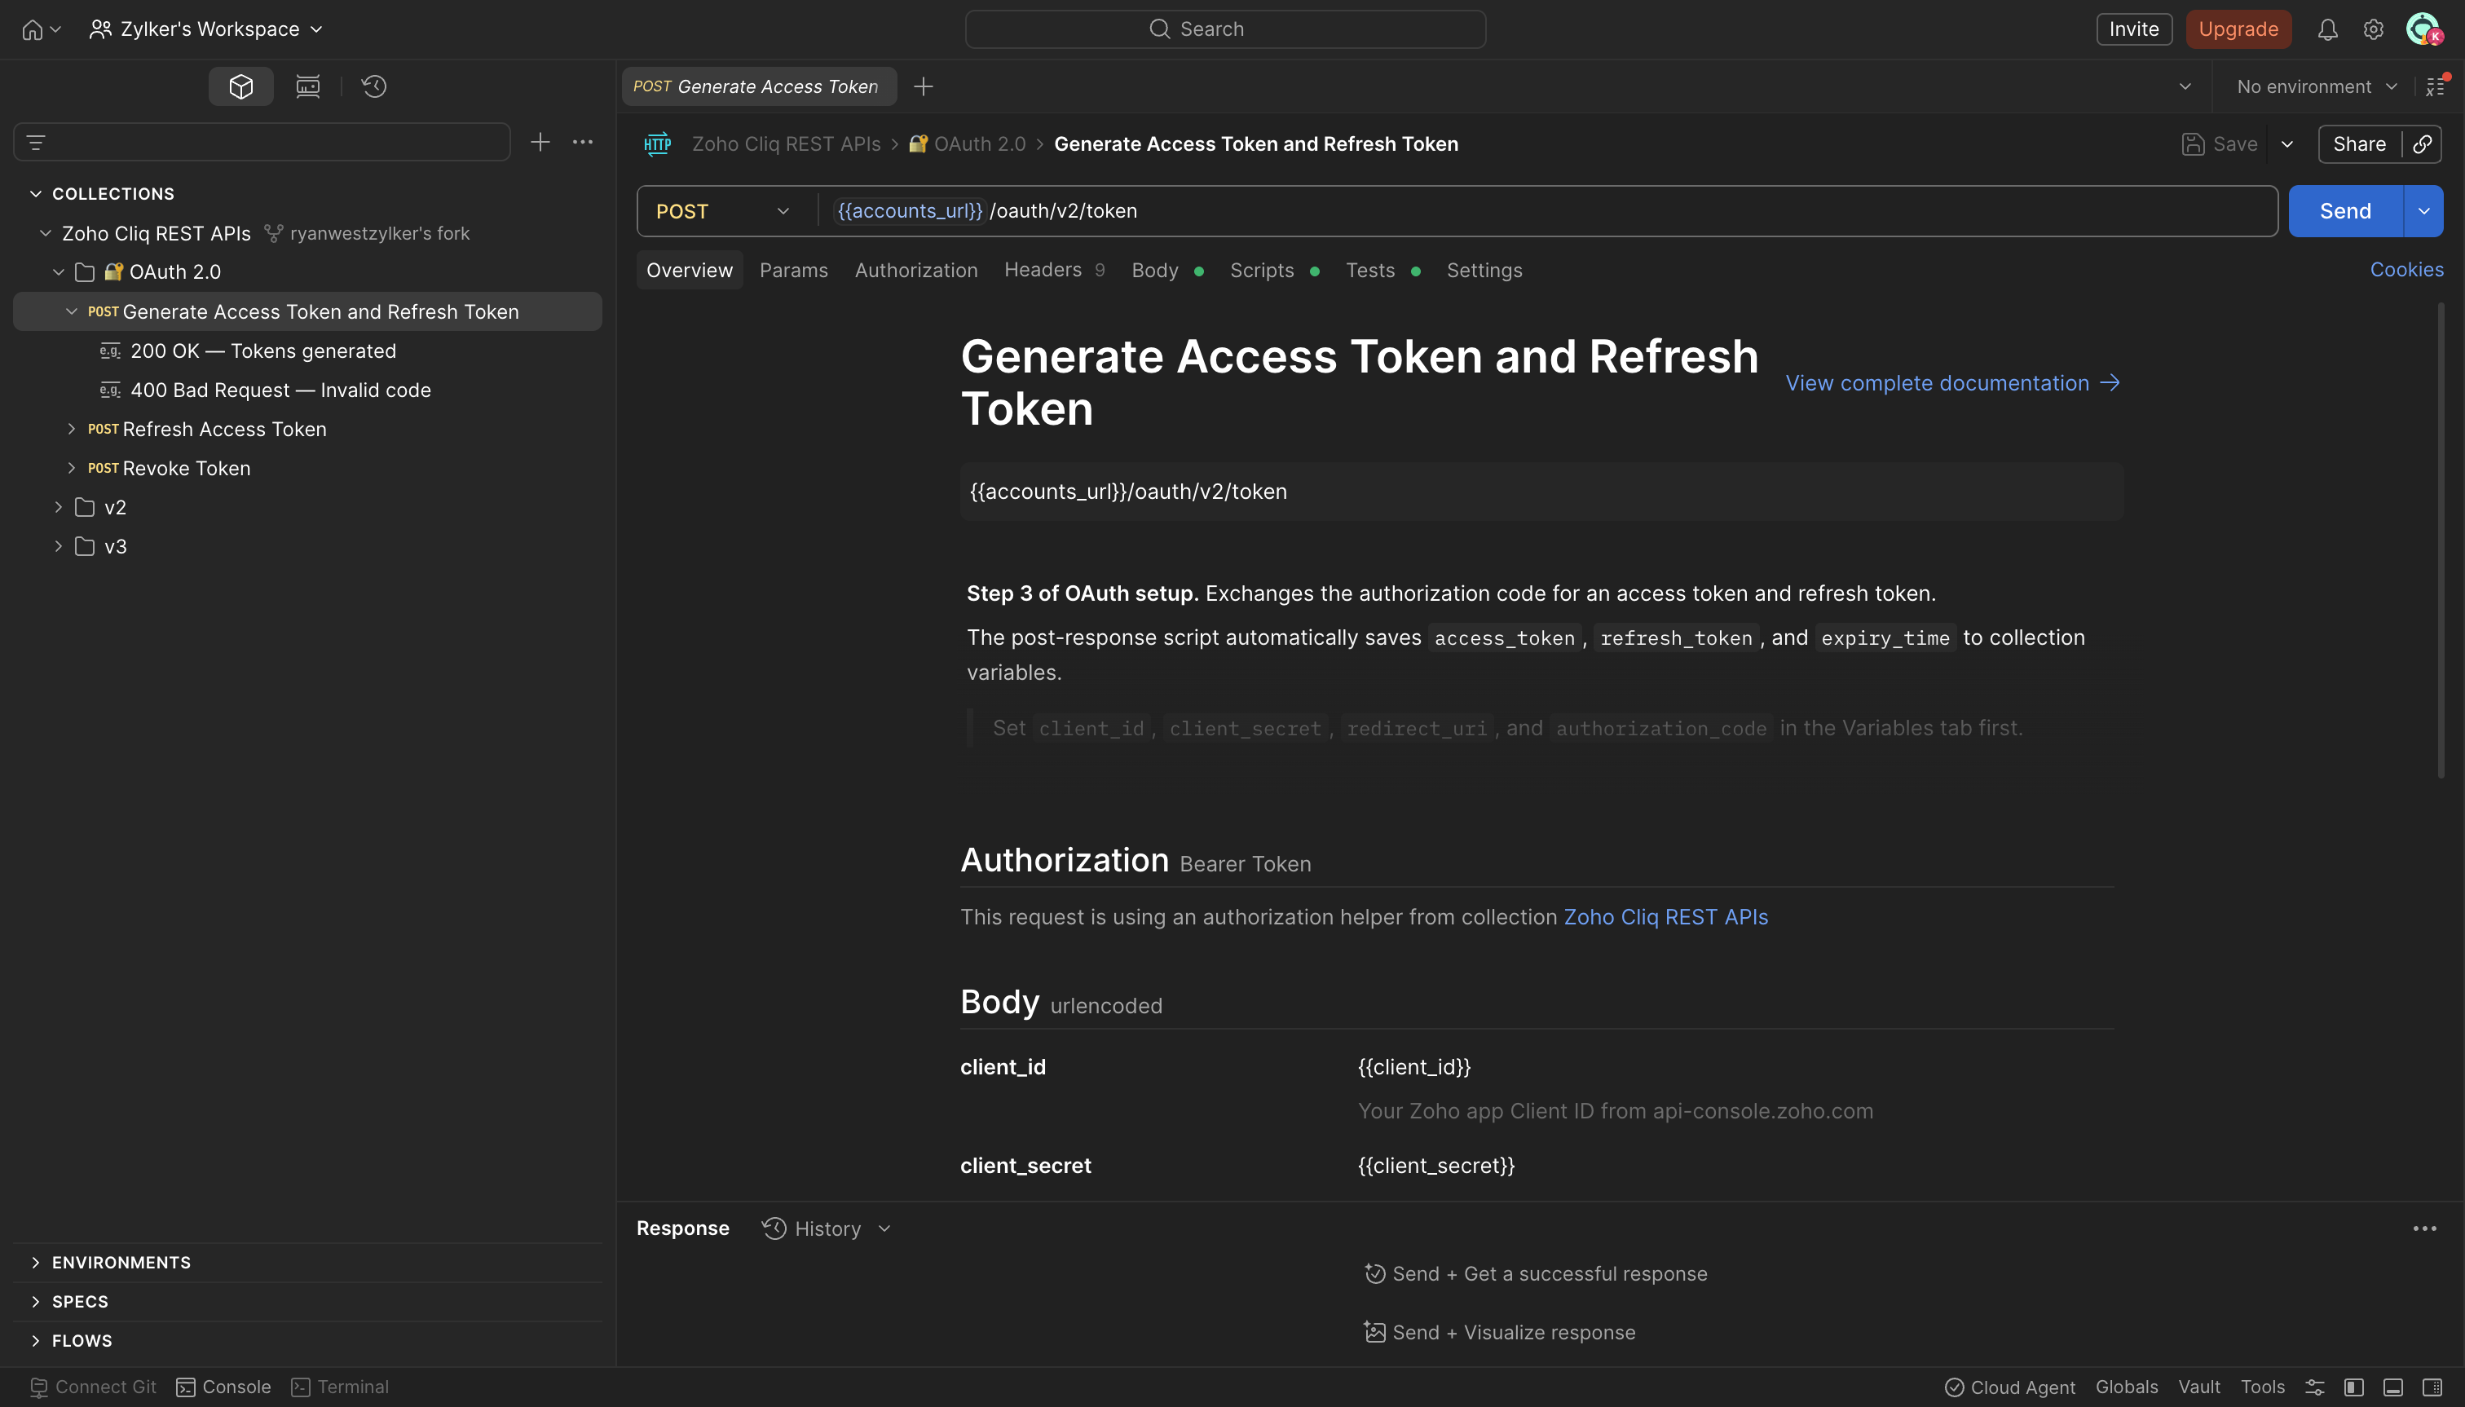Toggle the right sidebar layout icon
The width and height of the screenshot is (2465, 1407).
(x=2432, y=1387)
